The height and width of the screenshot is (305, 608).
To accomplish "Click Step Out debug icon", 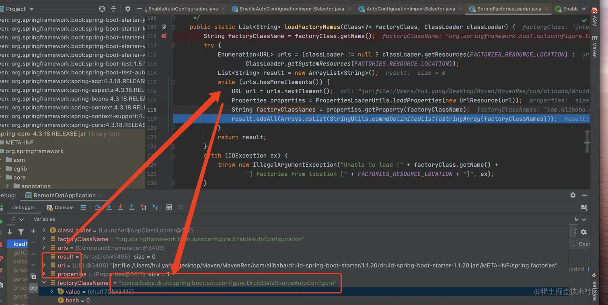I will coord(132,207).
